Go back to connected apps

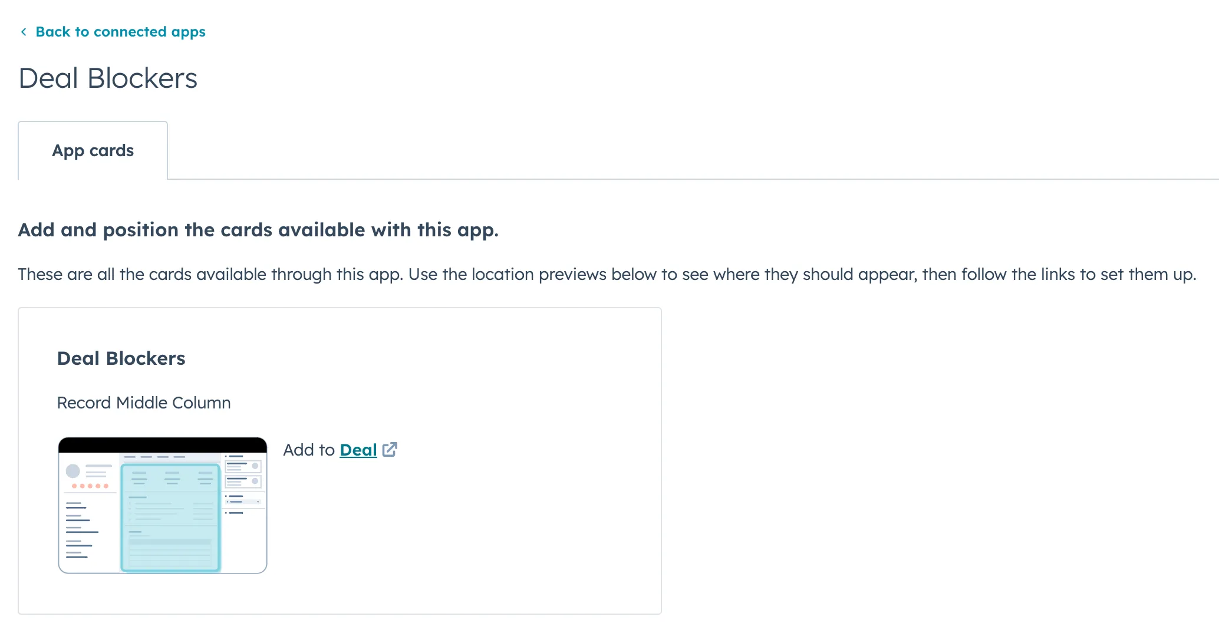click(x=120, y=32)
